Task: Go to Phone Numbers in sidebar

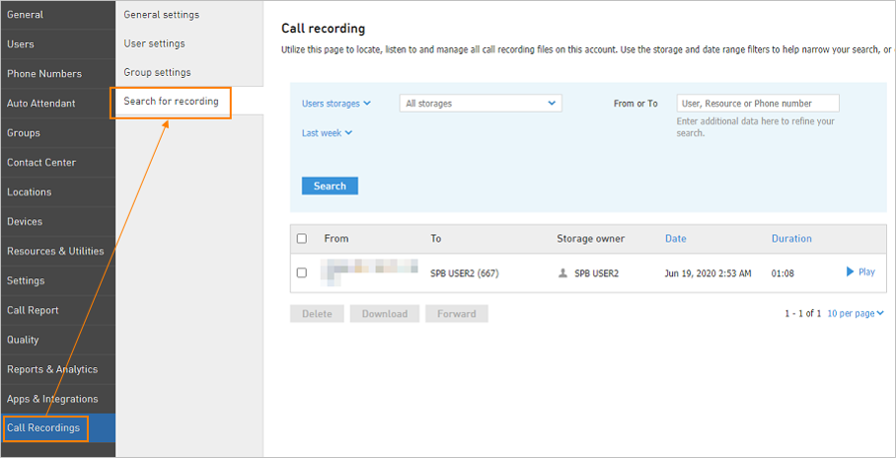Action: (57, 74)
